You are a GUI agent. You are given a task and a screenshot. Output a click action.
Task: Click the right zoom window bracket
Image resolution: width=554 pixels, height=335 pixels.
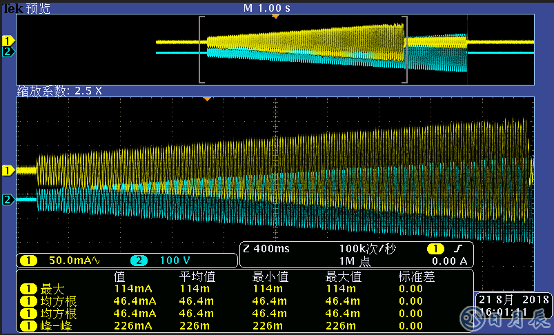click(405, 47)
